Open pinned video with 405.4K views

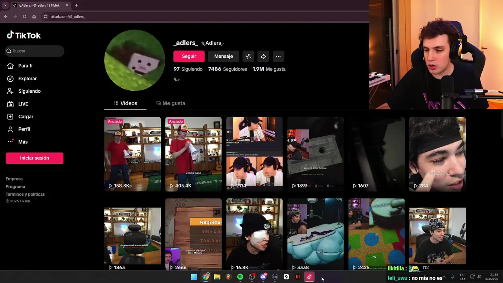193,154
